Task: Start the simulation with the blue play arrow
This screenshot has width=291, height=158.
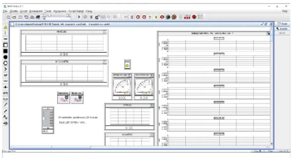Action: [79, 17]
